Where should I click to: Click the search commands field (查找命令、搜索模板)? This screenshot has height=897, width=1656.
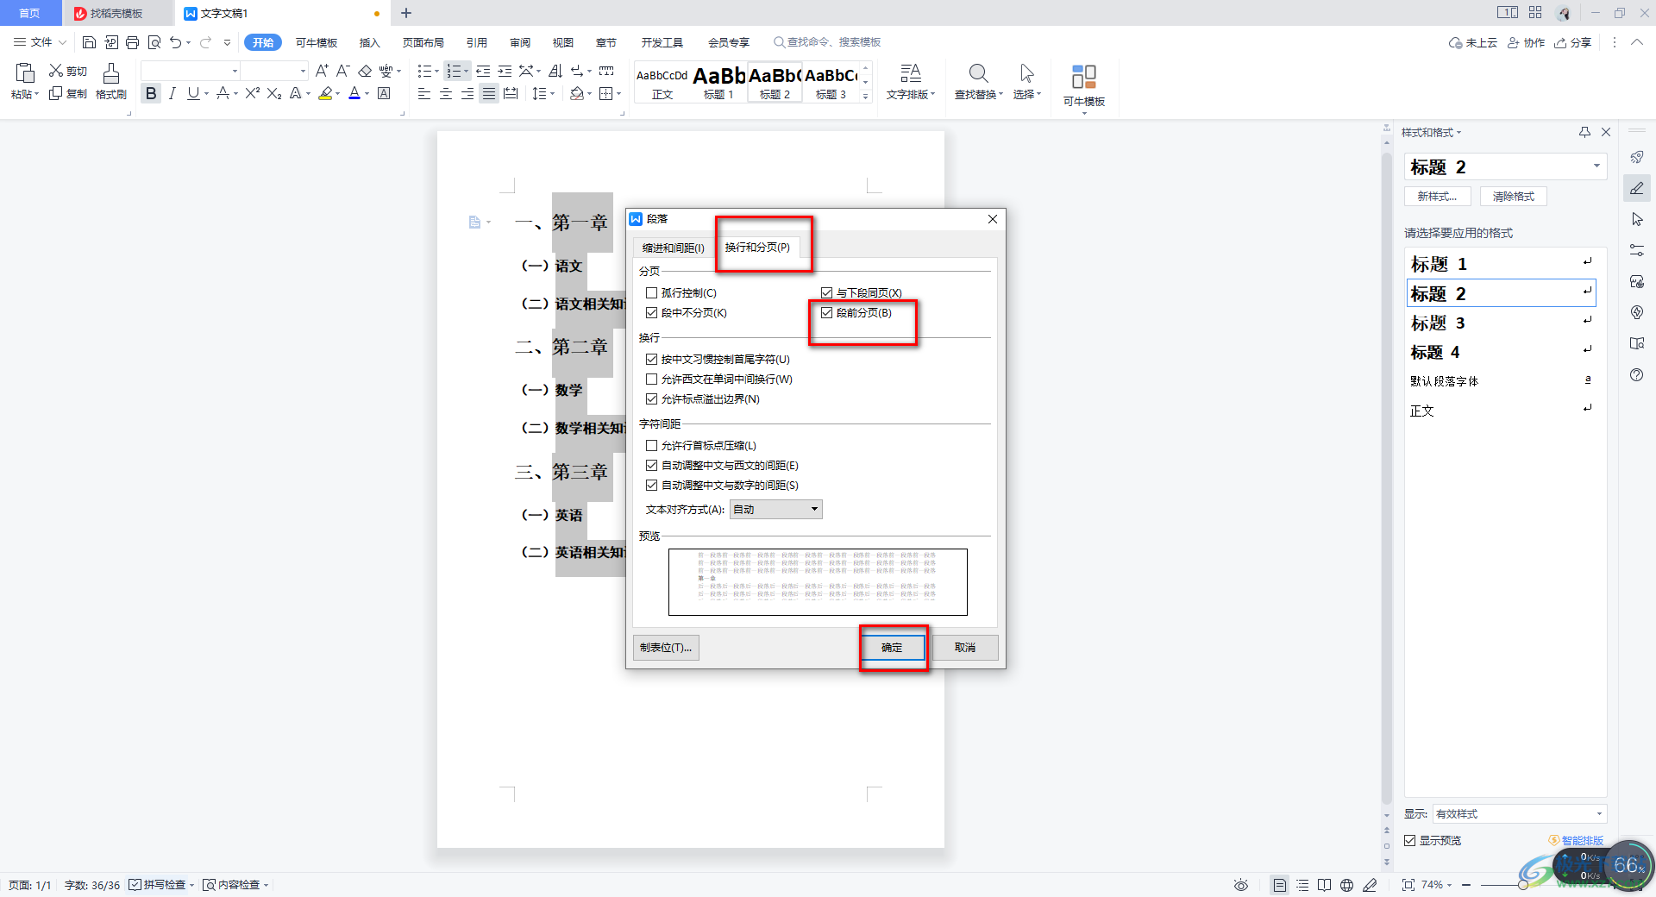pos(828,42)
